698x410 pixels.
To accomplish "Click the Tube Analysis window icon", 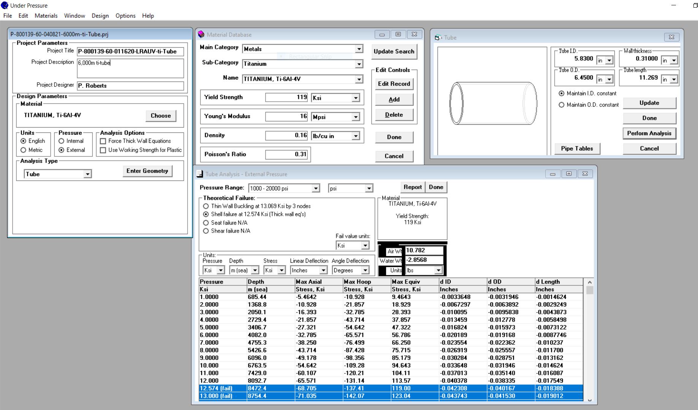I will click(200, 174).
